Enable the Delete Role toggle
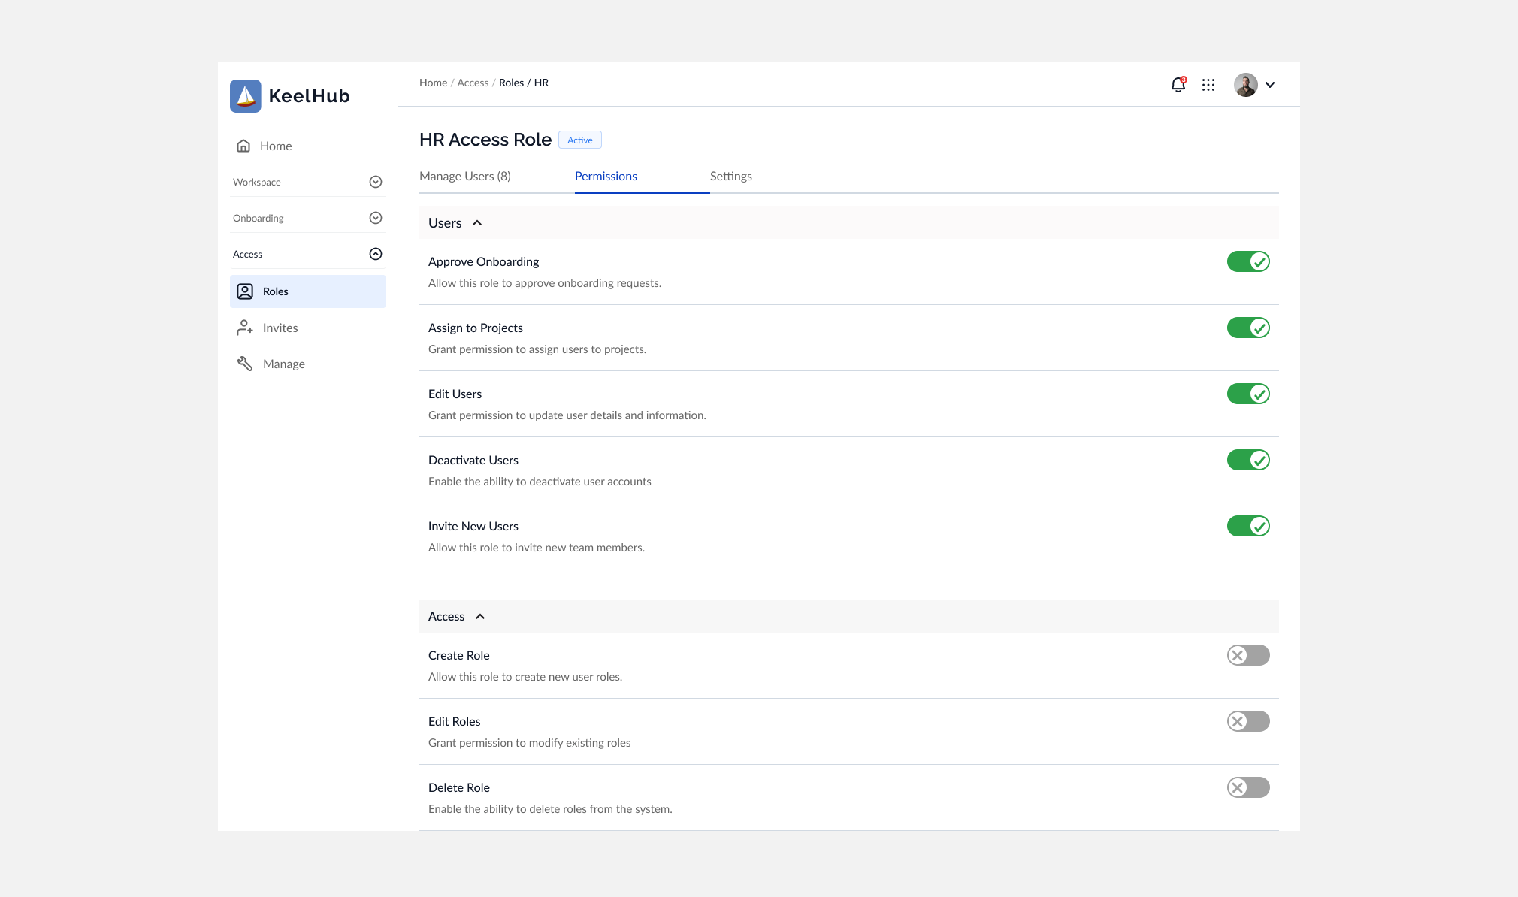This screenshot has height=897, width=1518. [1248, 787]
